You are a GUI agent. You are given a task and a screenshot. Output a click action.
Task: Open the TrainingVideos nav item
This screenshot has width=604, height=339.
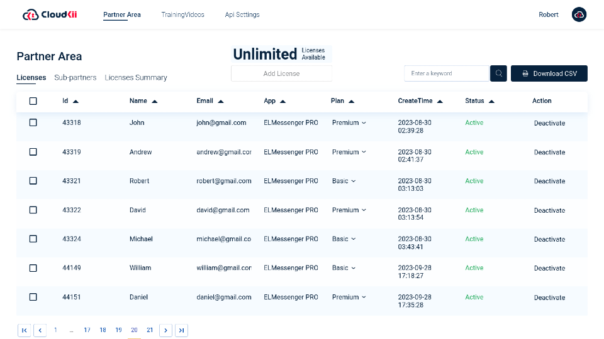tap(182, 14)
